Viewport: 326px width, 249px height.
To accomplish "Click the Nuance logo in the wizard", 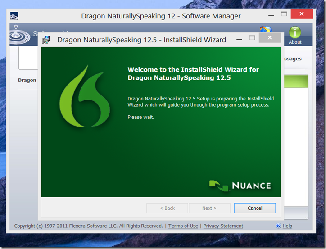I will (240, 186).
